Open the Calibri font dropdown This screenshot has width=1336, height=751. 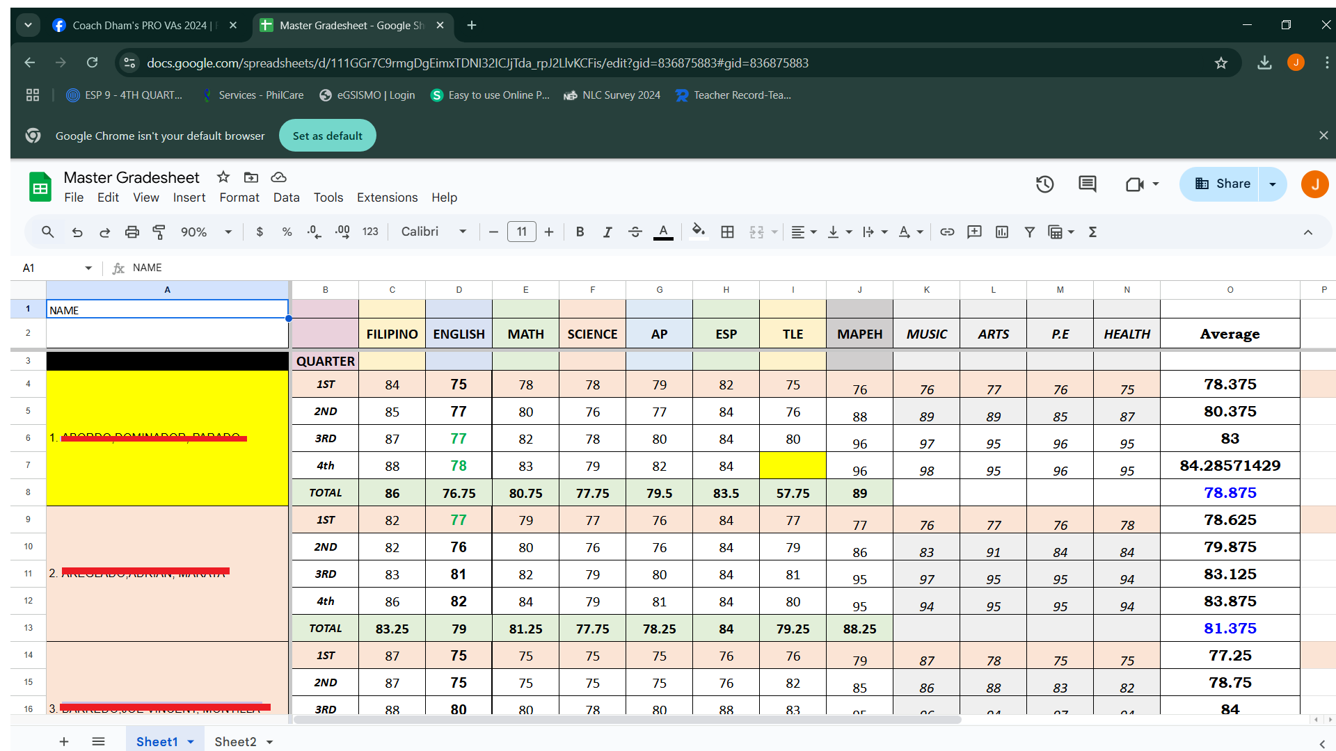pos(433,232)
